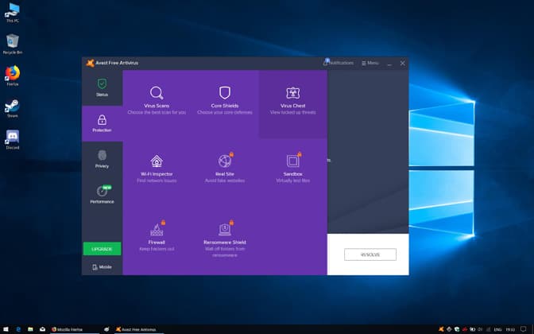Open the Windows Action Center icon
Screen dimensions: 534x334
(x=524, y=329)
